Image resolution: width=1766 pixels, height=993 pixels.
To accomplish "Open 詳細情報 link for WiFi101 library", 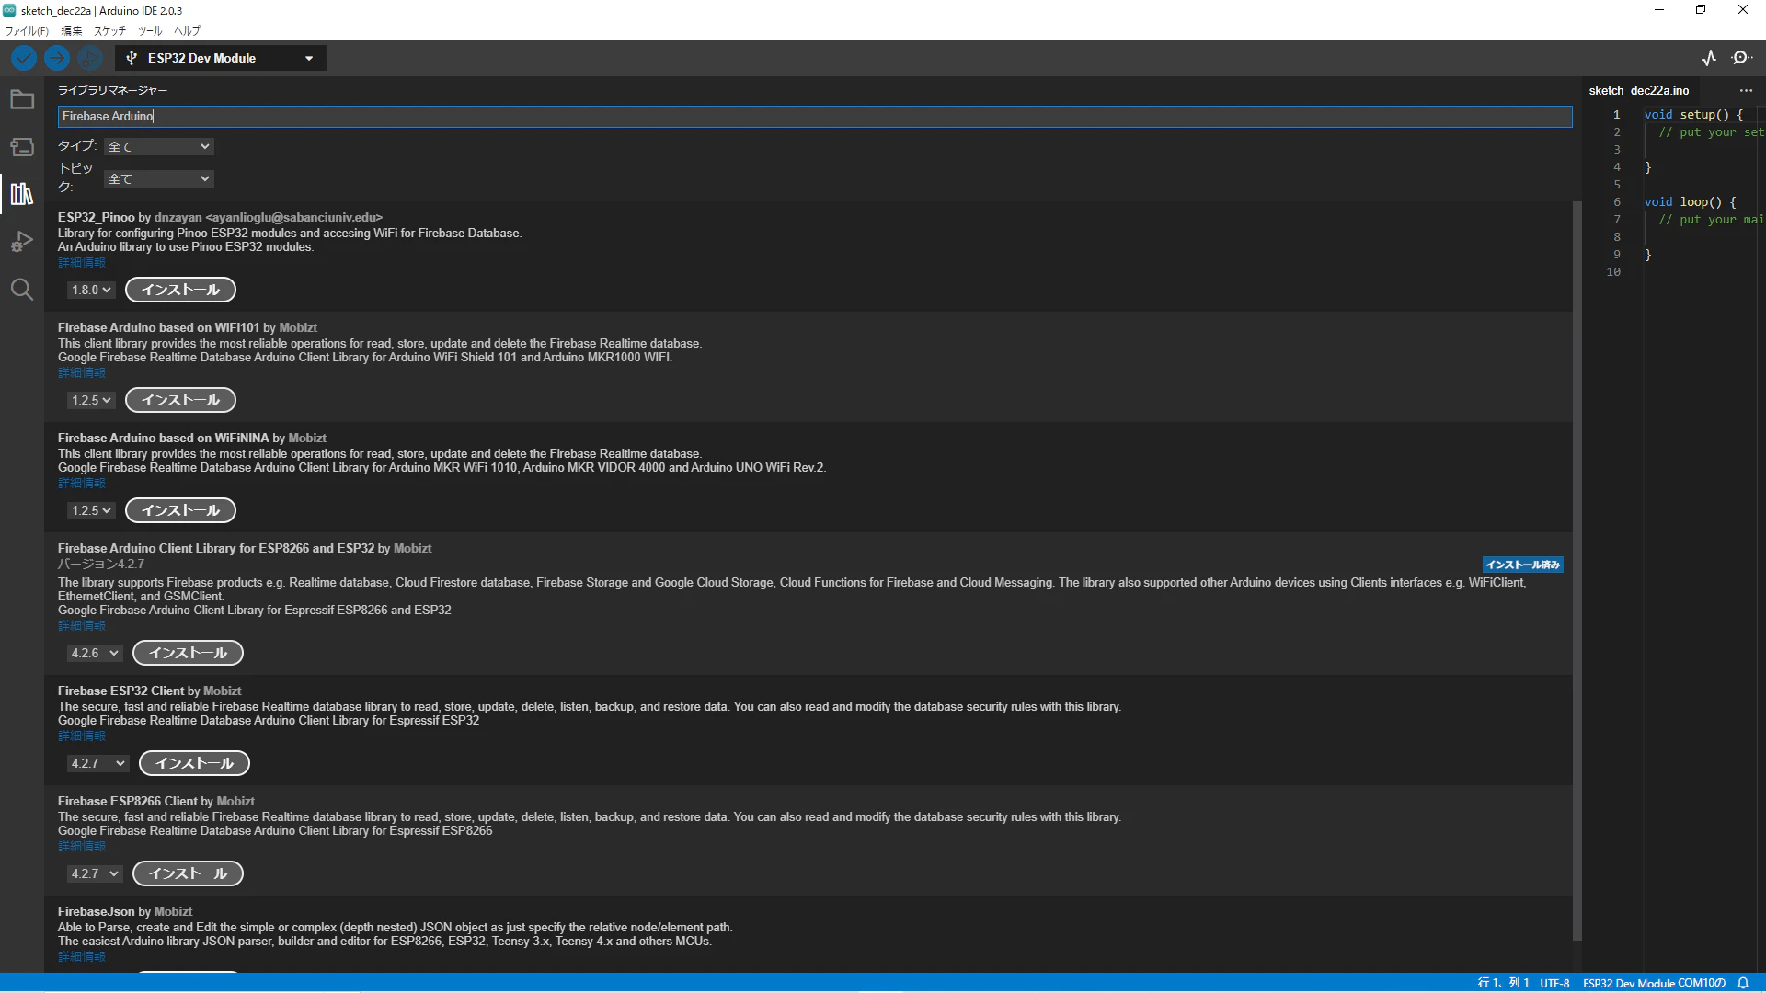I will pos(82,372).
